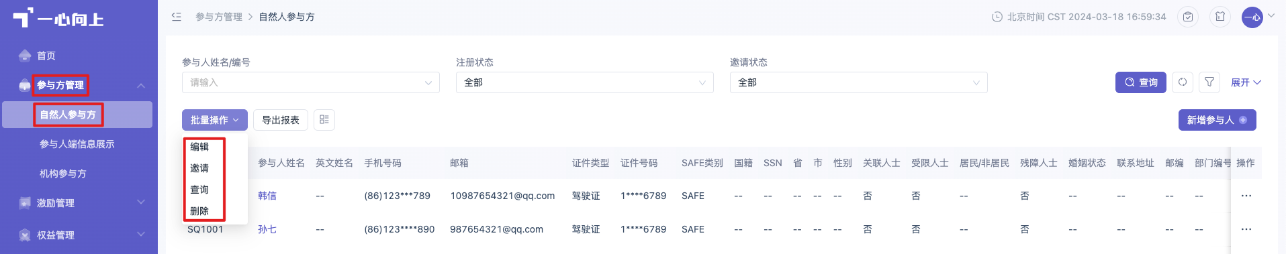This screenshot has width=1286, height=254.
Task: Click the 新增参与人 button
Action: (x=1217, y=120)
